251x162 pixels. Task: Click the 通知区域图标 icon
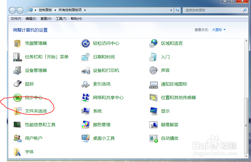pyautogui.click(x=154, y=85)
